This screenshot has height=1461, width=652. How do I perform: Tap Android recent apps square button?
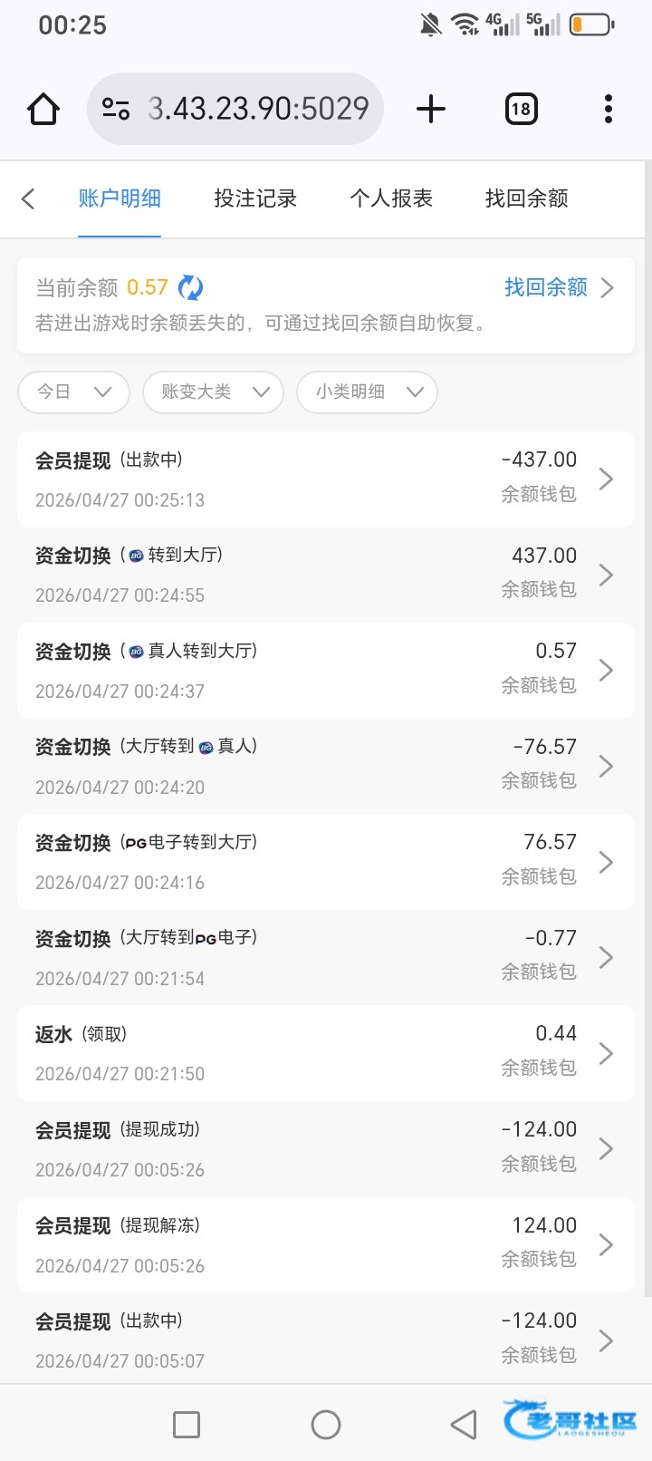pos(187,1424)
